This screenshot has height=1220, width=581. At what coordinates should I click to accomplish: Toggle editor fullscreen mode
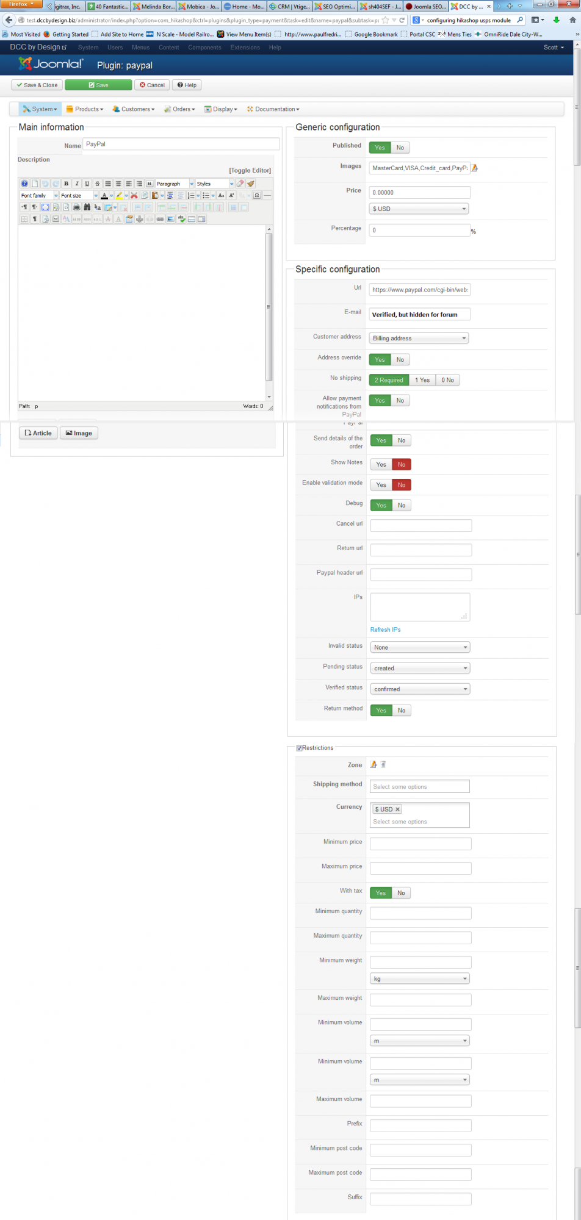click(x=45, y=207)
